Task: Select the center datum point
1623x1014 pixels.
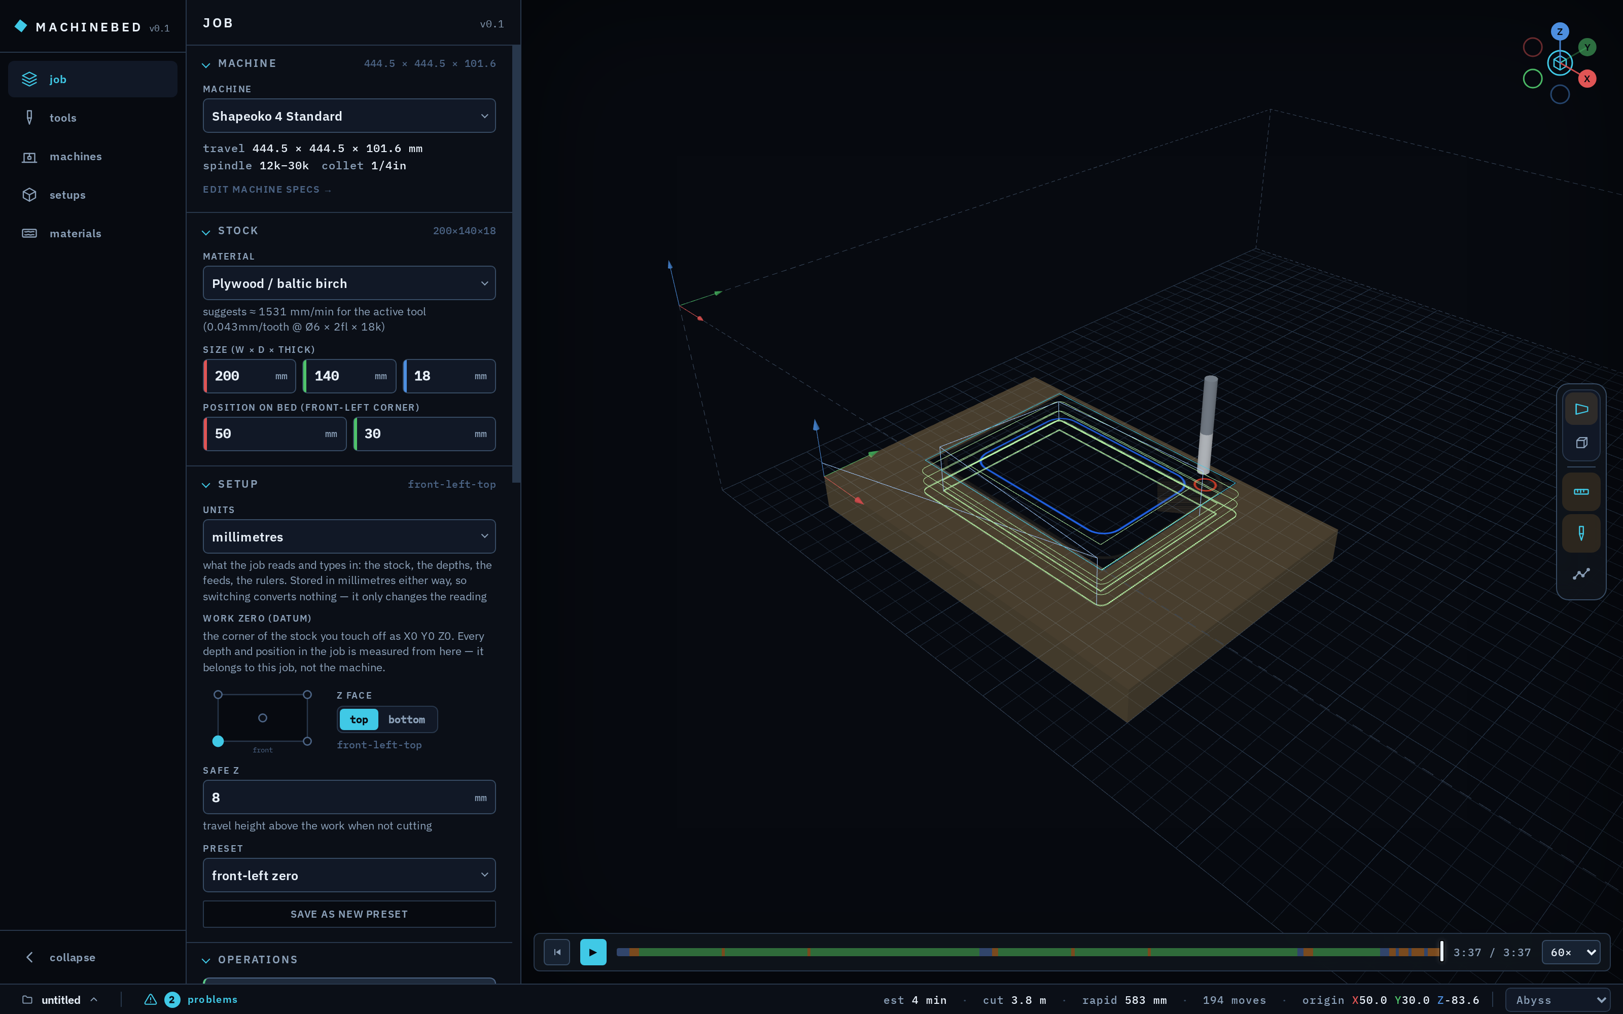Action: 263,718
